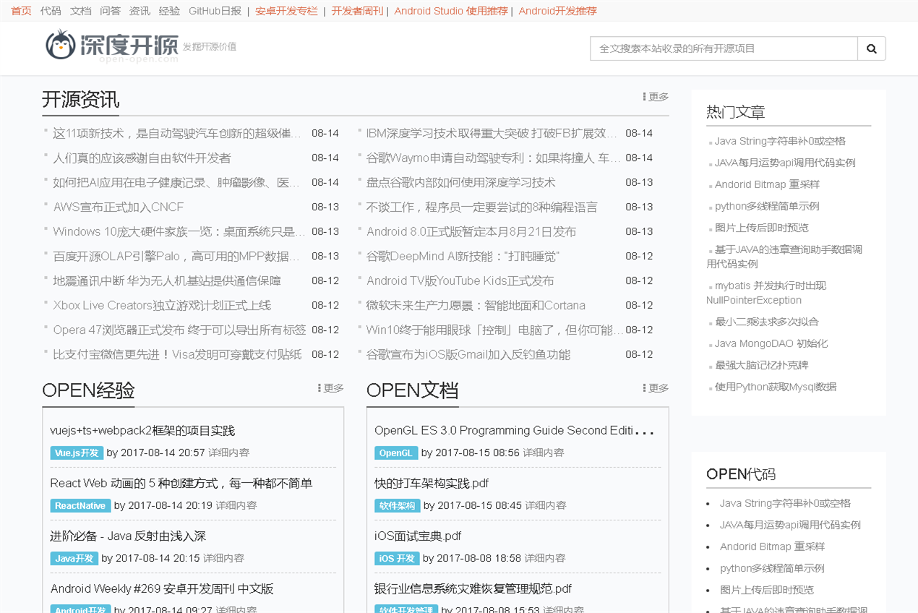Open the AWS宣布正式加入CNCF news article
The height and width of the screenshot is (613, 918).
119,207
